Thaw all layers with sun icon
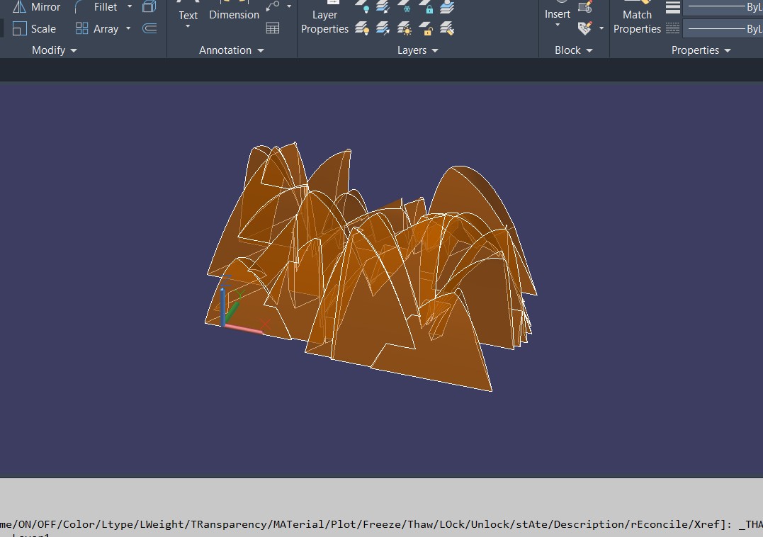Screen dimensions: 763x537 405,28
